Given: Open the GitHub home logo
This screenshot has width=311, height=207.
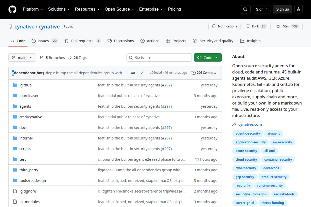Looking at the screenshot, I should (x=12, y=9).
